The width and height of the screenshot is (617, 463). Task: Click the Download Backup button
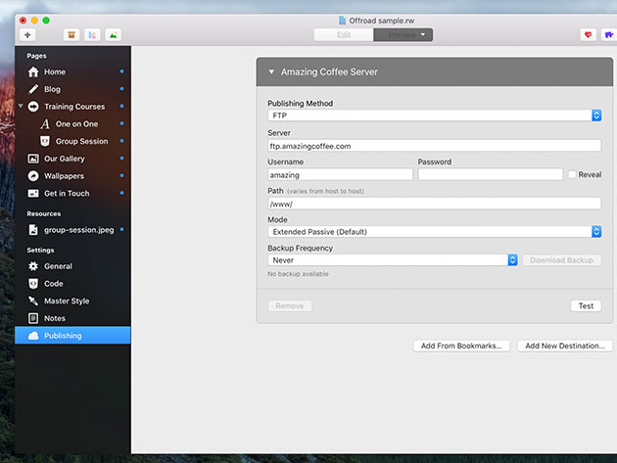tap(561, 260)
